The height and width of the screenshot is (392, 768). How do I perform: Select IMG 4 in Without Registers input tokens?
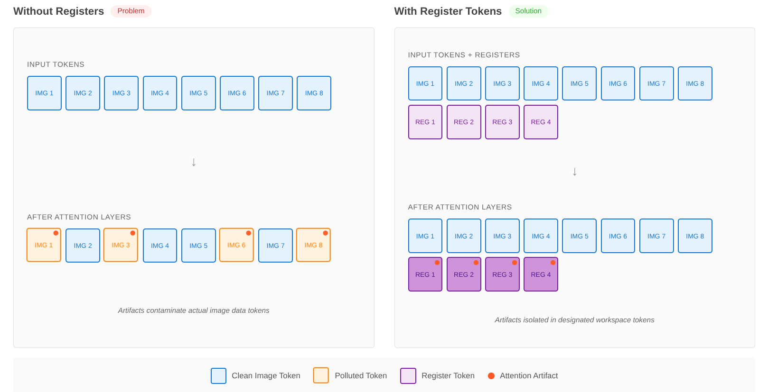click(160, 93)
